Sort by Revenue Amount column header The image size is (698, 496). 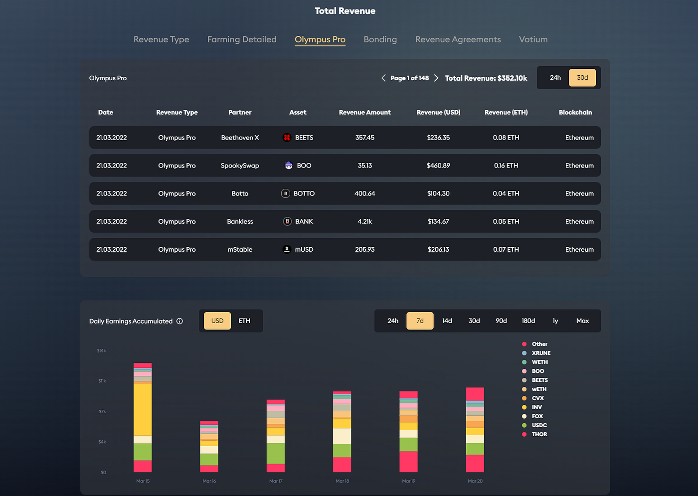[365, 112]
